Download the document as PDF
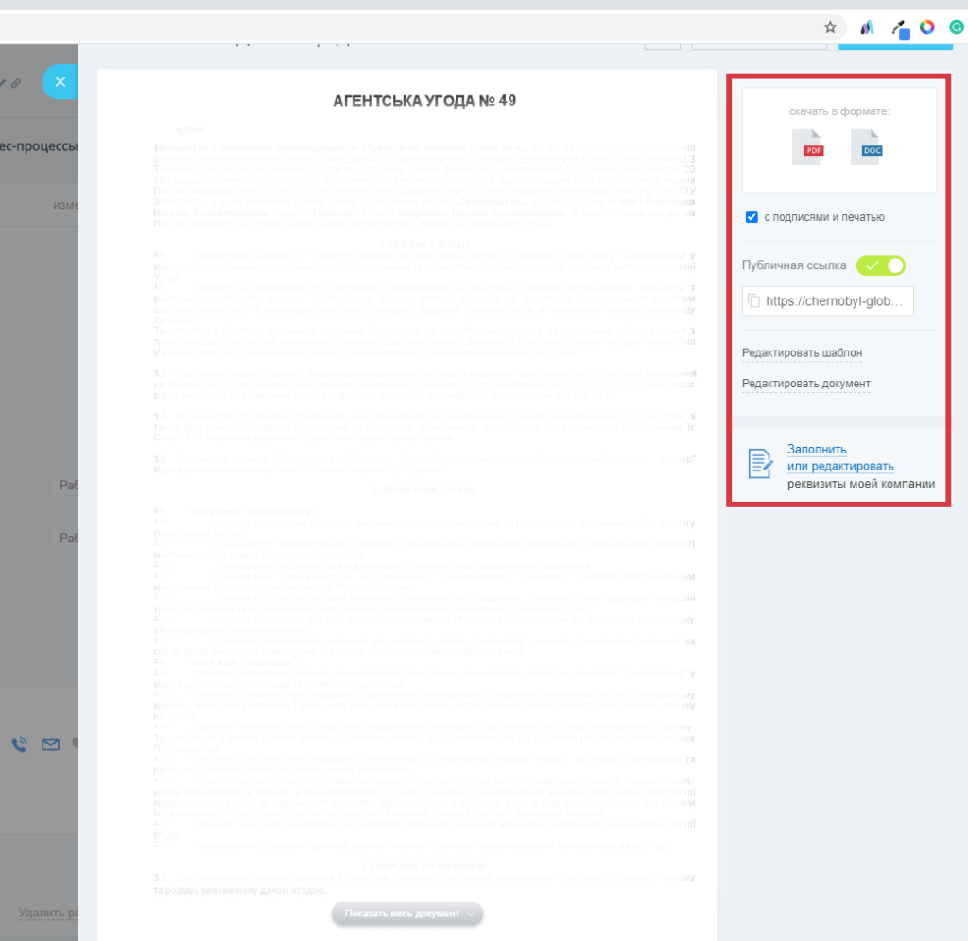The height and width of the screenshot is (941, 968). pyautogui.click(x=808, y=146)
